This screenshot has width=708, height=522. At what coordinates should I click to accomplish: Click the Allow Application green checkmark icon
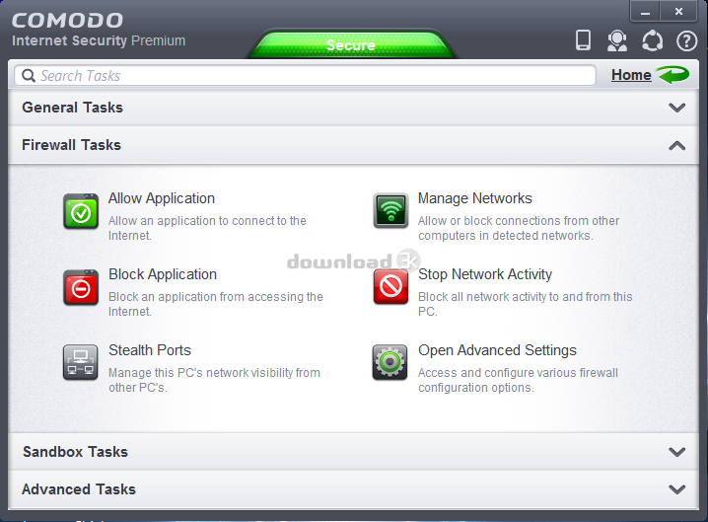81,211
